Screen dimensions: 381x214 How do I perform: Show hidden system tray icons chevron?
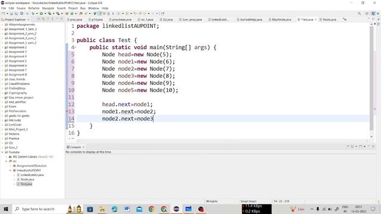[312, 209]
